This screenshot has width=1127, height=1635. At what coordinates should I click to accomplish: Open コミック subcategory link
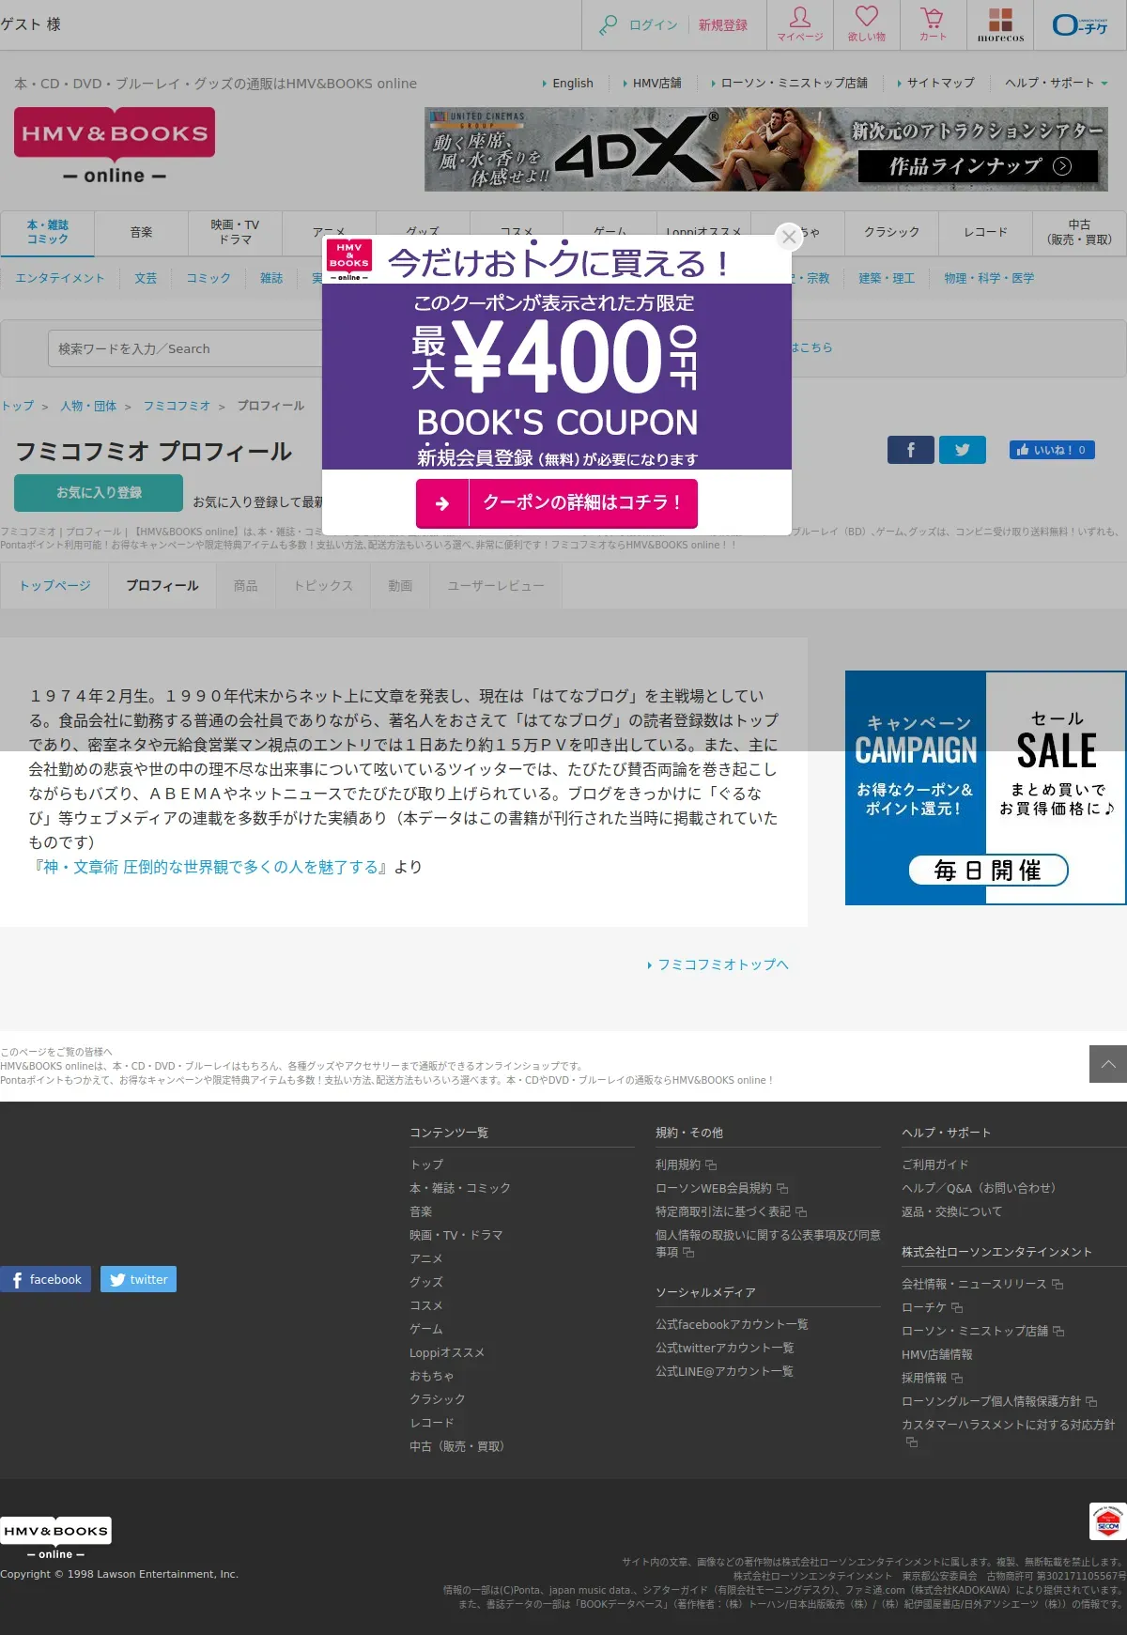click(x=208, y=278)
